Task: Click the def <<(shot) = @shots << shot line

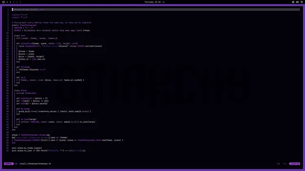Action: click(32, 101)
